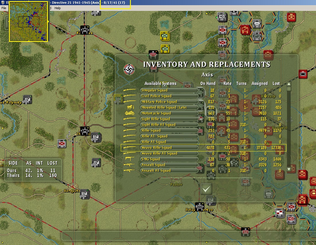316x245 pixels.
Task: Click Heavy Rifle Squad on-hand value 4078
Action: coord(210,148)
